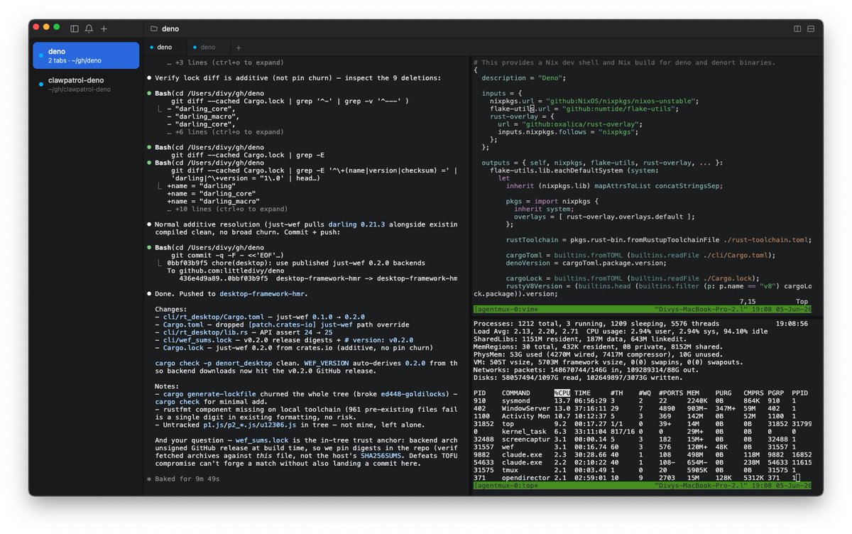Click the folder icon beside the deno title
Image resolution: width=852 pixels, height=534 pixels.
click(153, 28)
